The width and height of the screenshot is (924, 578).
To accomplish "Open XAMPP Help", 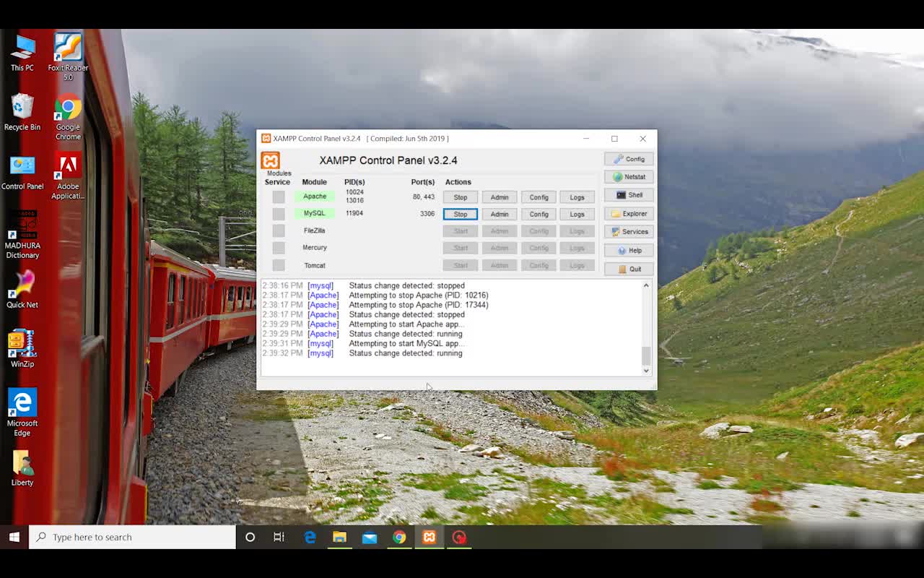I will pyautogui.click(x=629, y=251).
